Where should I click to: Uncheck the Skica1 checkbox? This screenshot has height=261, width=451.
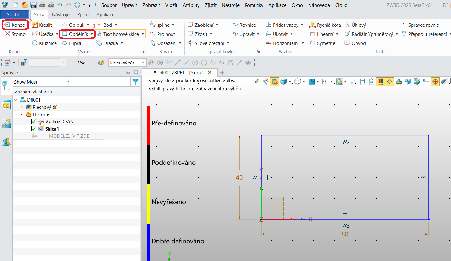click(x=34, y=129)
